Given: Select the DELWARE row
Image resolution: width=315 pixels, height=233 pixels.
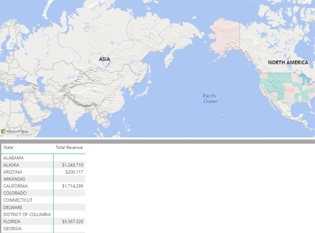Looking at the screenshot, I should pyautogui.click(x=43, y=207).
